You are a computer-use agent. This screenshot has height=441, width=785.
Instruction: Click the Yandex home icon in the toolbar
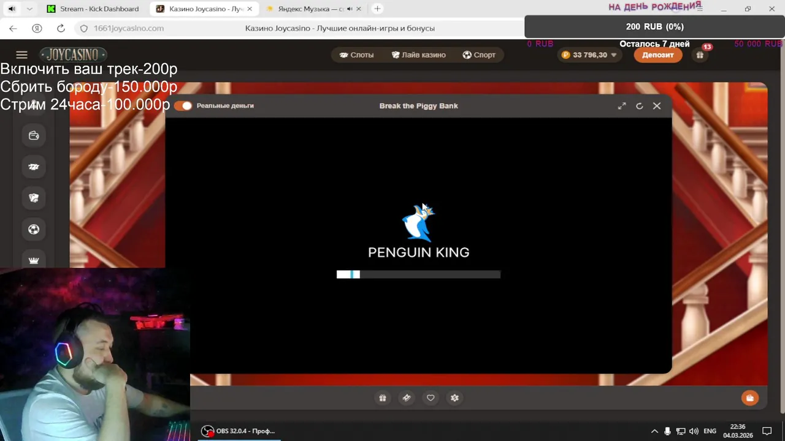point(37,28)
